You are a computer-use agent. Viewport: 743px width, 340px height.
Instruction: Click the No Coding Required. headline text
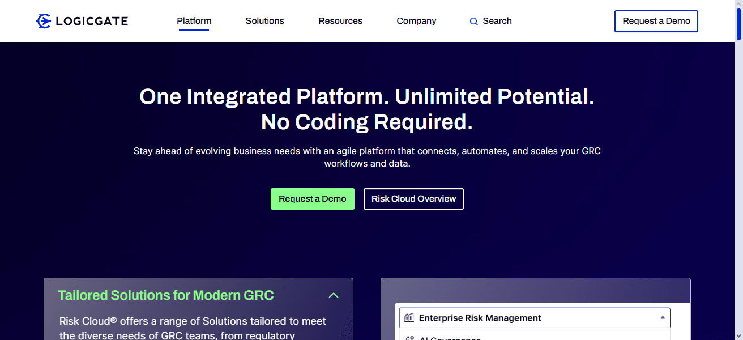[x=367, y=122]
